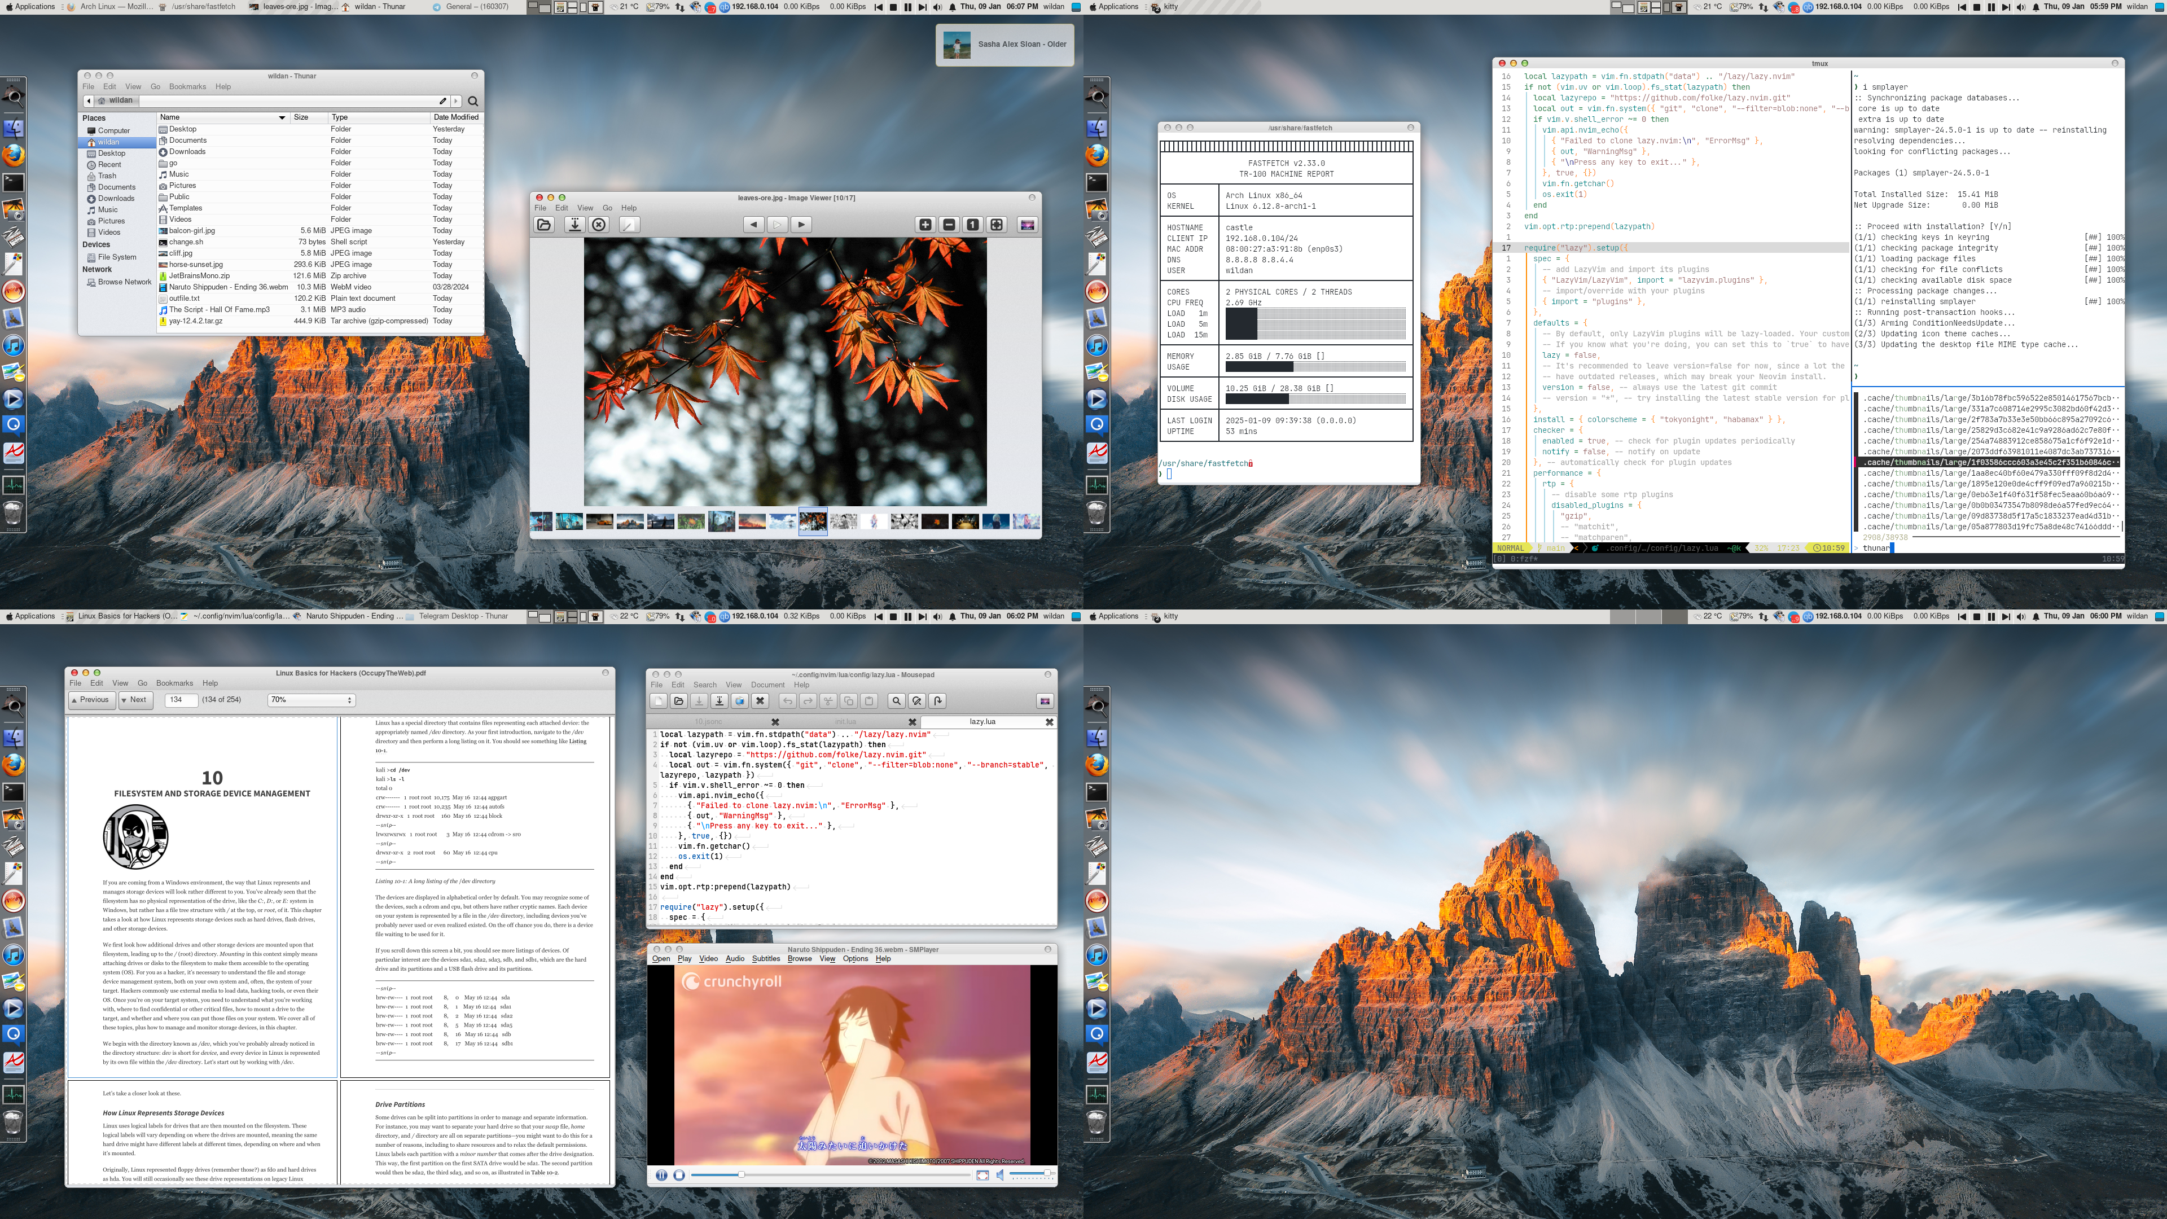Stop playback in SMPlayer
This screenshot has width=2167, height=1219.
point(679,1175)
